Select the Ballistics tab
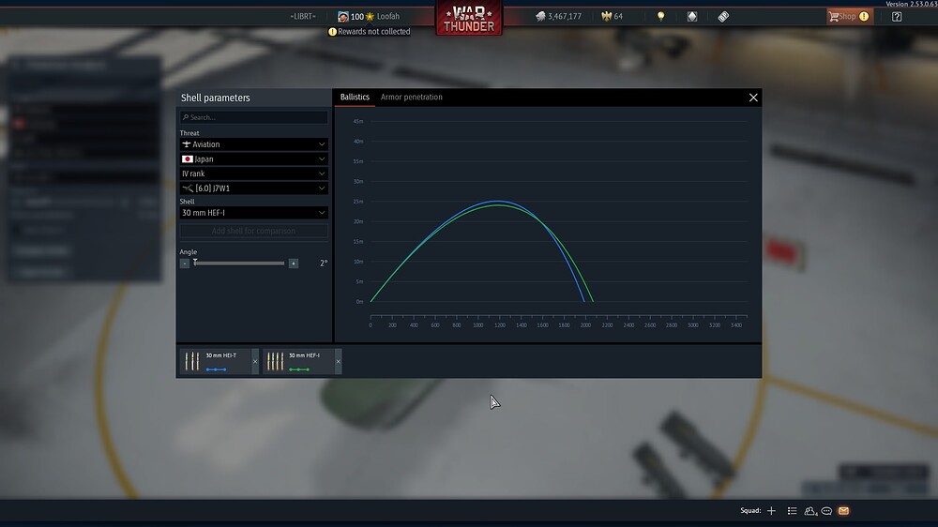Screen dimensions: 938x527 [x=355, y=98]
